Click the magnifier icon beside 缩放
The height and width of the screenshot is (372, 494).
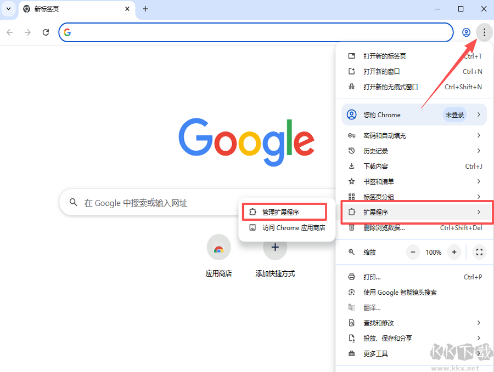352,252
